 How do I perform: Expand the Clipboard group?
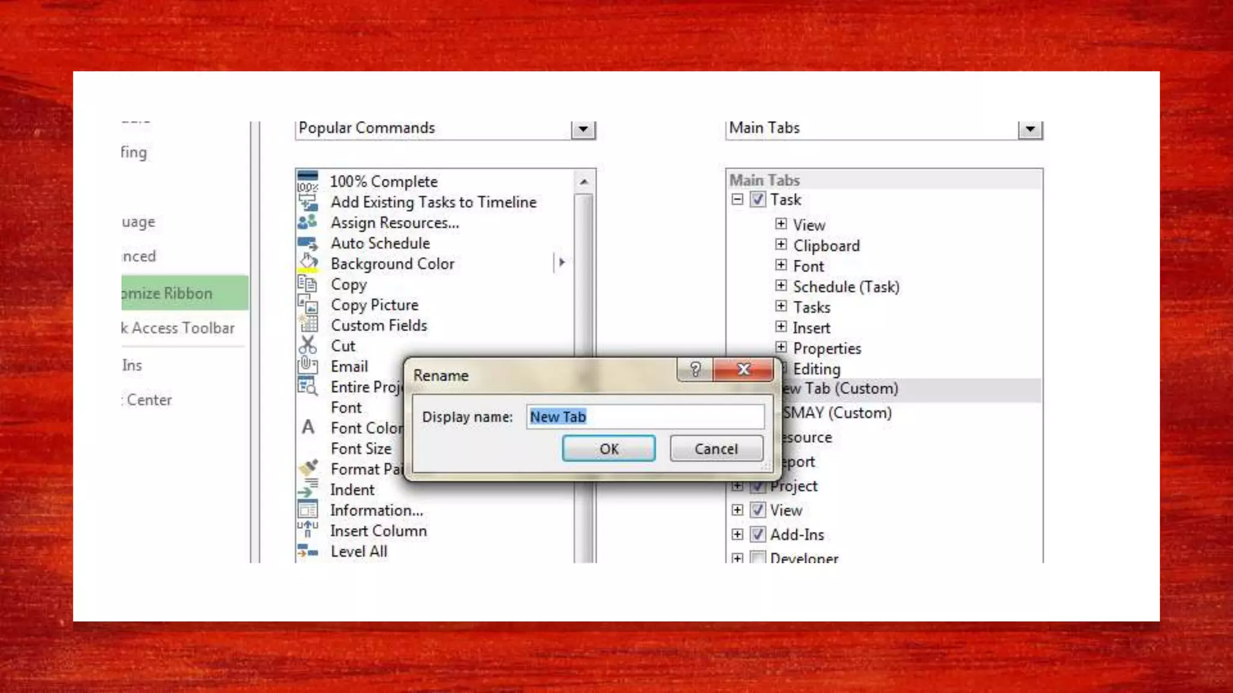[781, 244]
